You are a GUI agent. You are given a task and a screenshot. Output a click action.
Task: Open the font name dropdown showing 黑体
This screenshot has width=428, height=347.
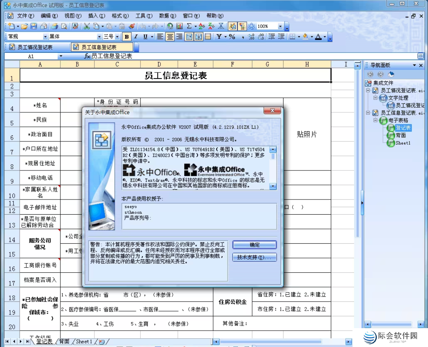click(100, 37)
